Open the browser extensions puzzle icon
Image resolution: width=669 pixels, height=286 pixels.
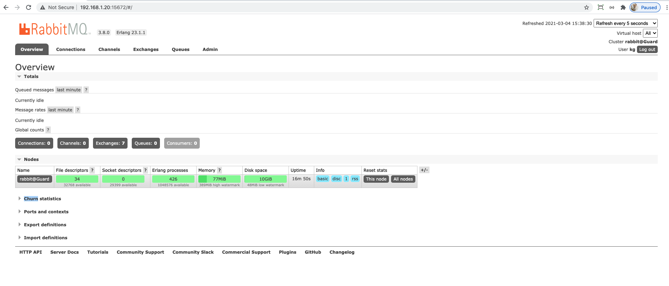point(623,7)
